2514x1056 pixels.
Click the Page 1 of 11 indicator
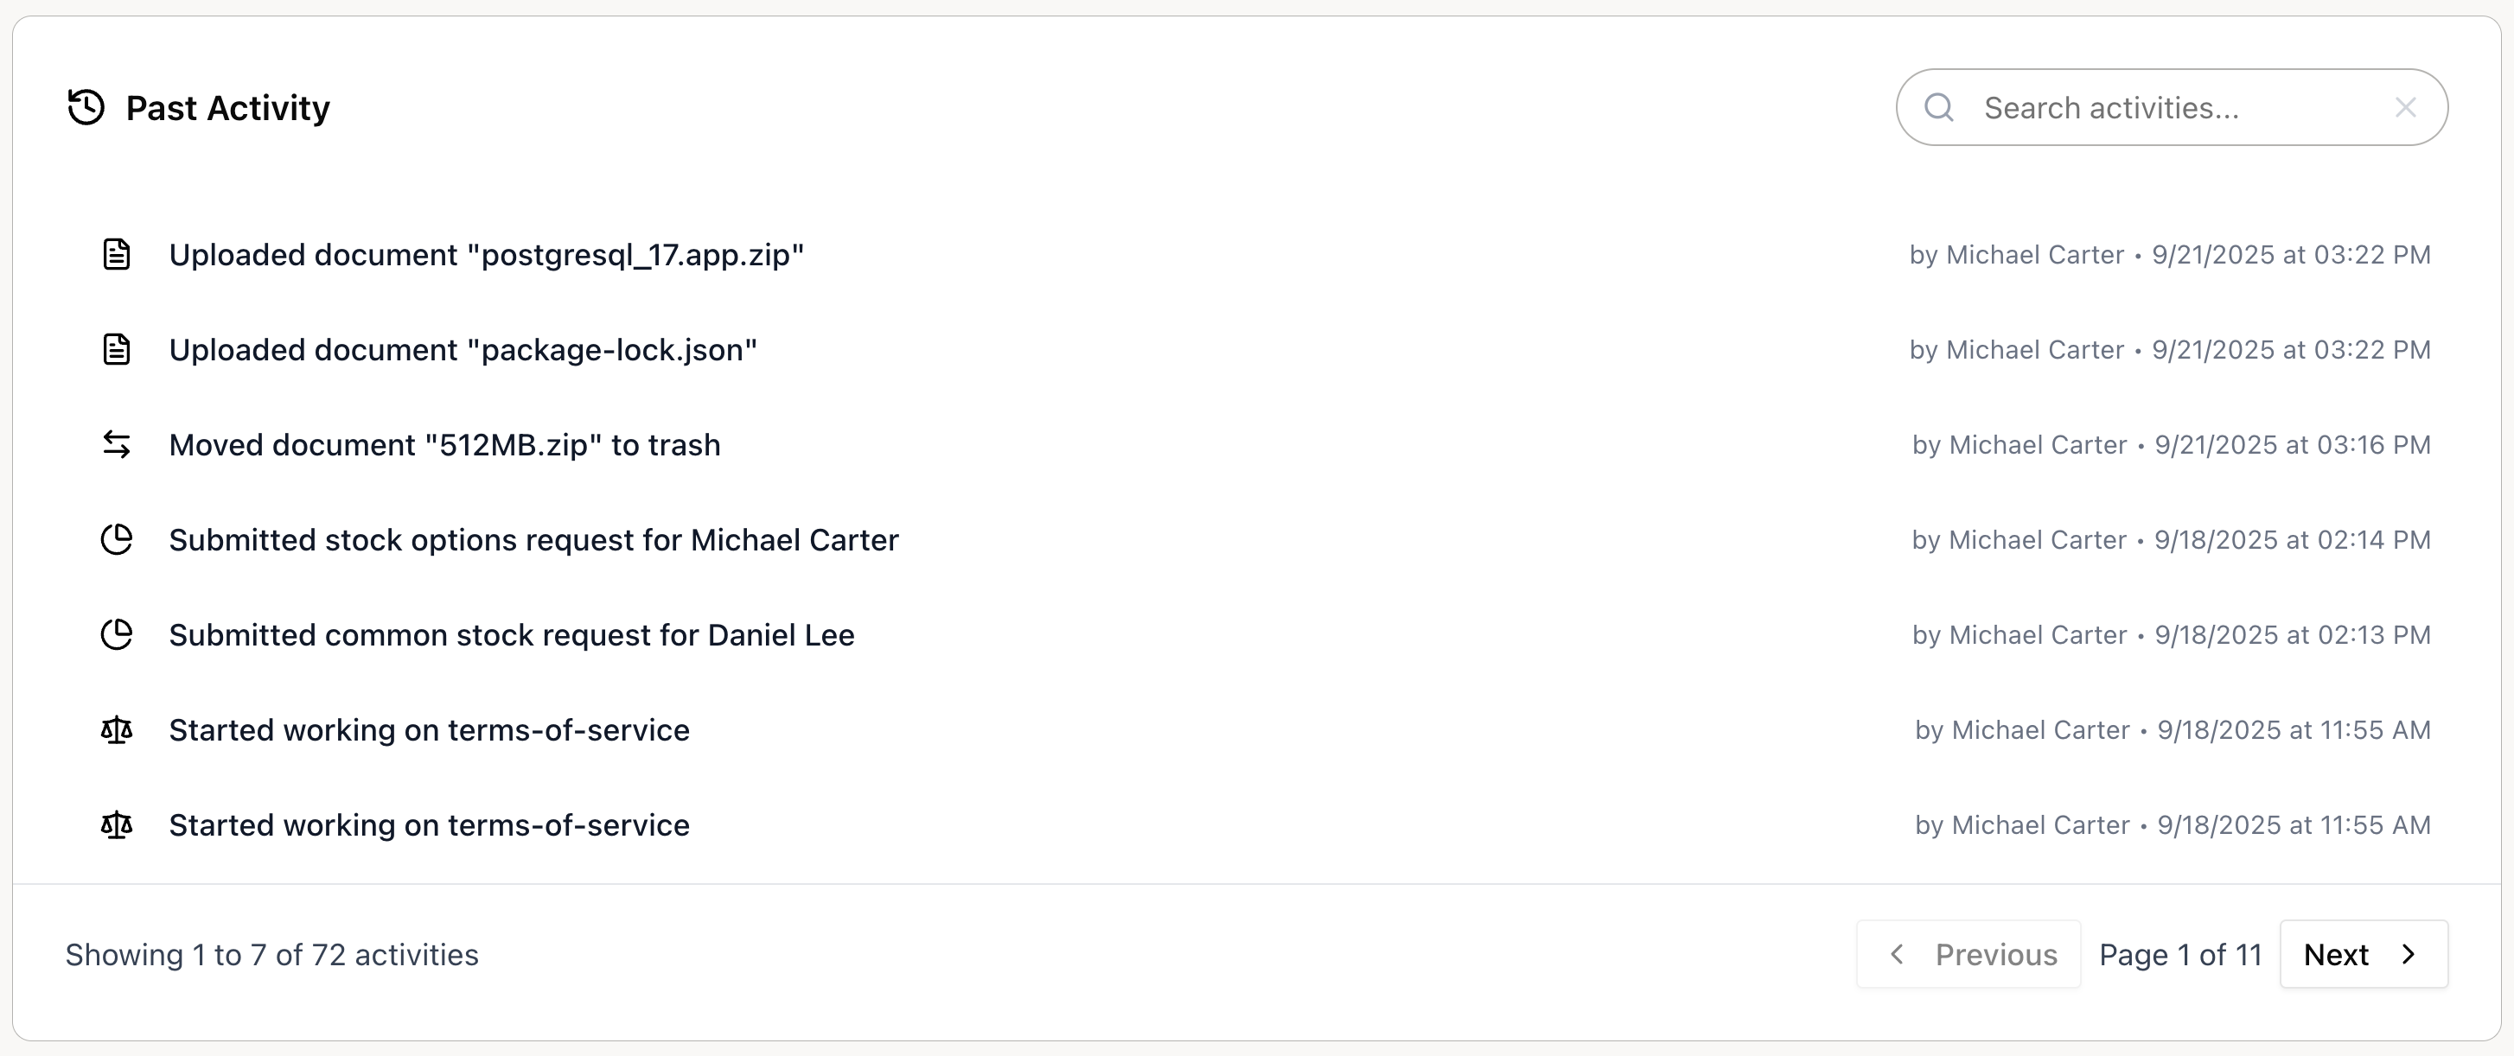point(2179,955)
